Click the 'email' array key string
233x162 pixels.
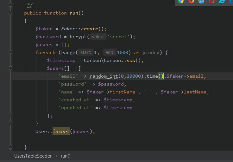pyautogui.click(x=68, y=76)
